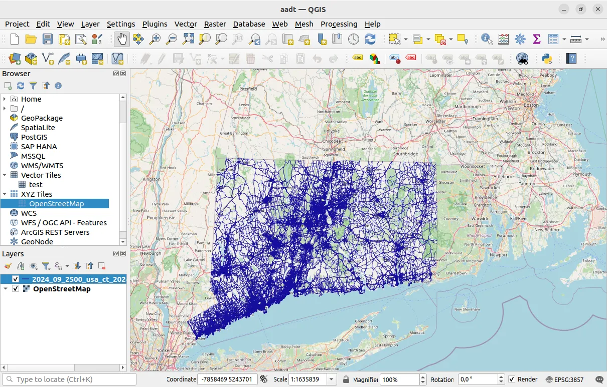Toggle visibility of OpenStreetMap layer checkbox
This screenshot has width=607, height=387.
[x=16, y=289]
